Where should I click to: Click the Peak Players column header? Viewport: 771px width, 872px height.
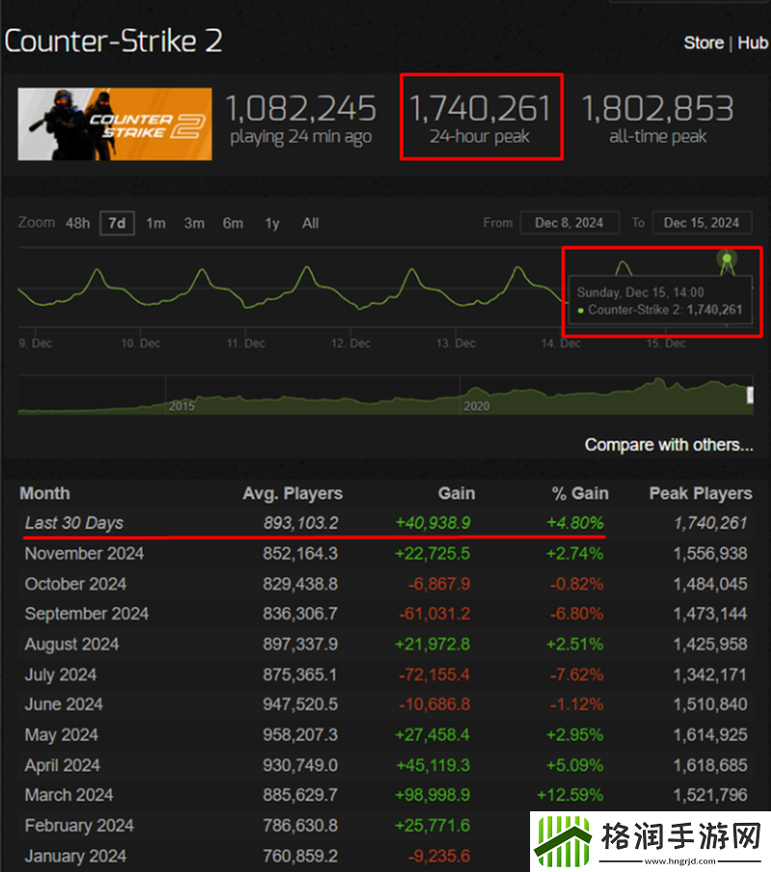700,493
